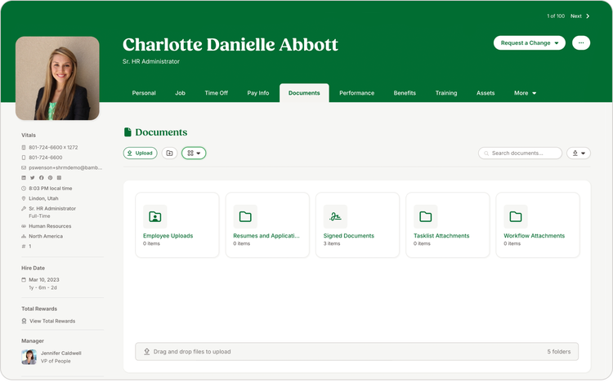Expand the grid view options dropdown

pyautogui.click(x=194, y=153)
